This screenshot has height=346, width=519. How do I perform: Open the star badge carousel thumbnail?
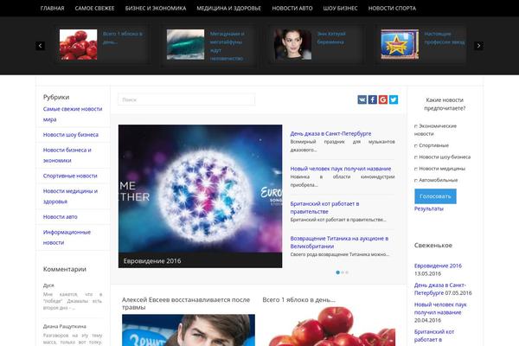pyautogui.click(x=400, y=45)
